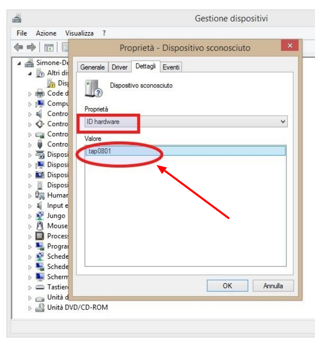This screenshot has width=315, height=345.
Task: Expand the Code di stampa node
Action: coord(30,94)
